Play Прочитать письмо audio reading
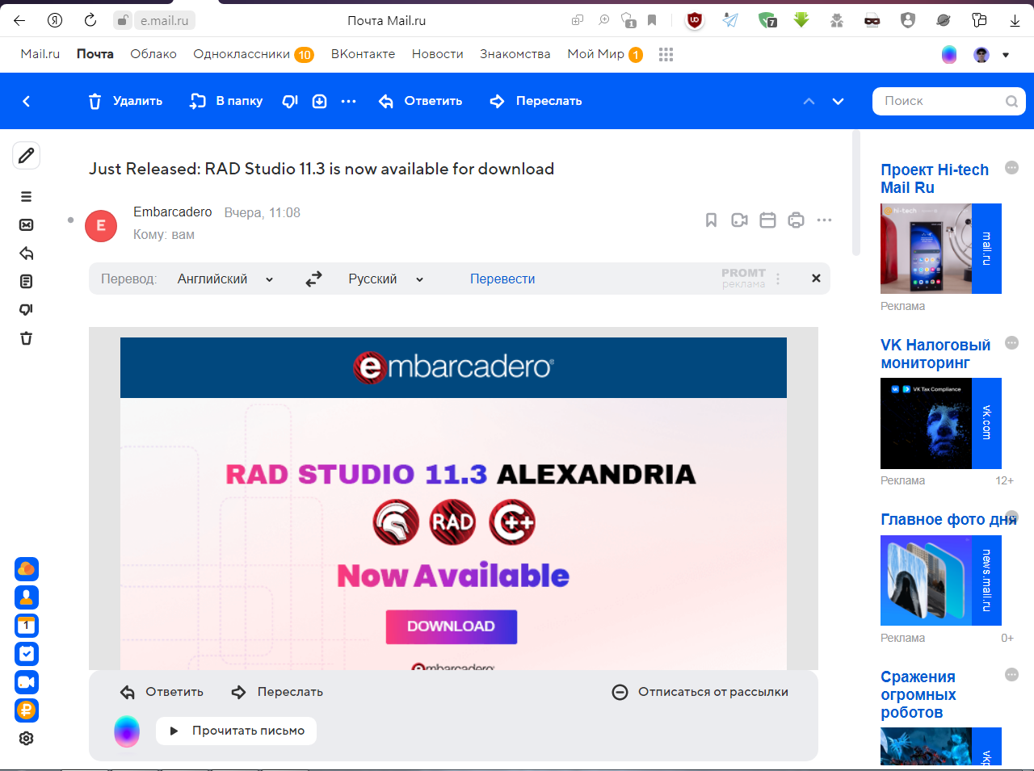The width and height of the screenshot is (1034, 771). click(236, 731)
